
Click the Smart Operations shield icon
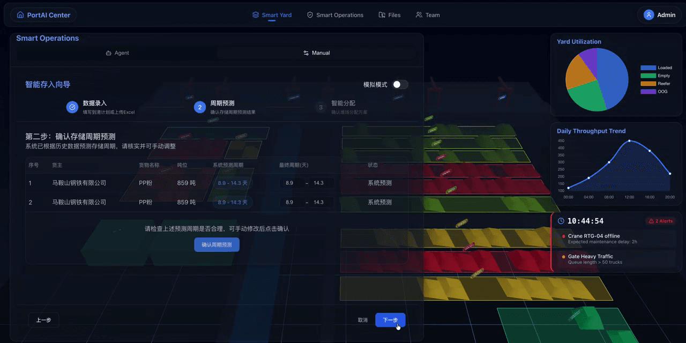point(310,15)
